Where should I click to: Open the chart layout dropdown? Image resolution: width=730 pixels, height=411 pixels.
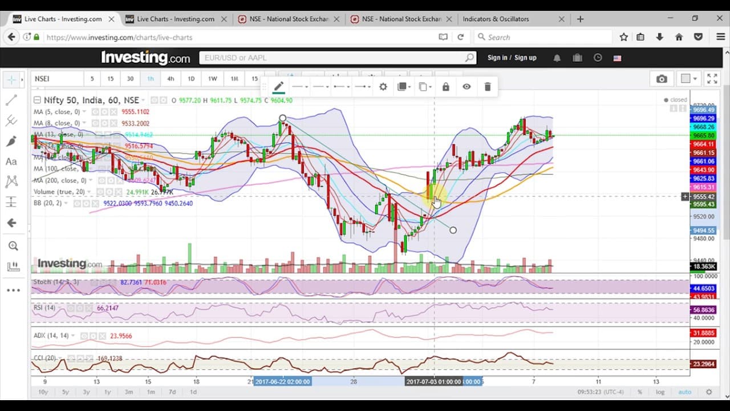coord(690,79)
